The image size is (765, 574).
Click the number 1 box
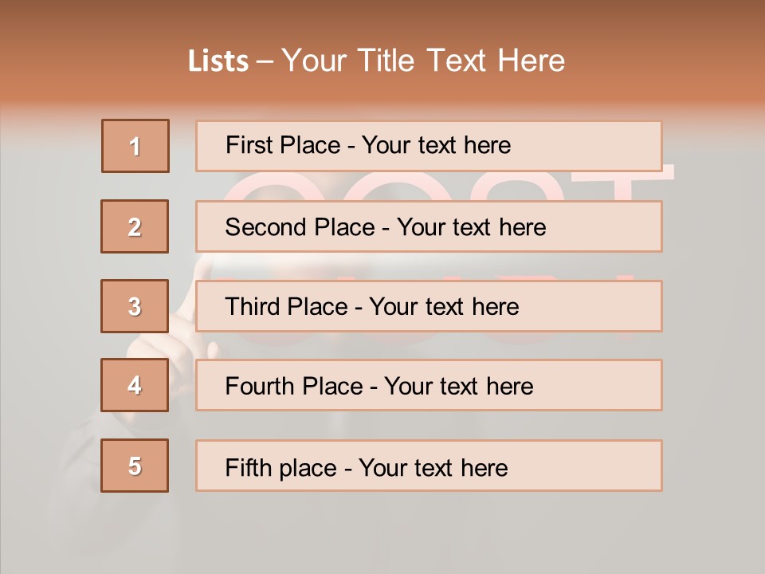(x=135, y=146)
